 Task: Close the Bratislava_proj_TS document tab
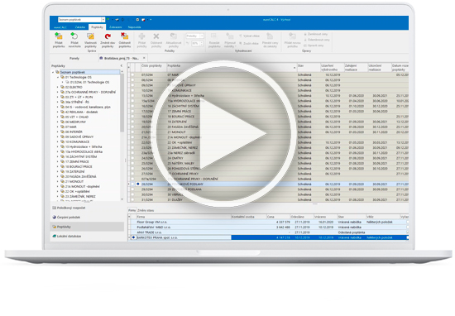point(144,58)
